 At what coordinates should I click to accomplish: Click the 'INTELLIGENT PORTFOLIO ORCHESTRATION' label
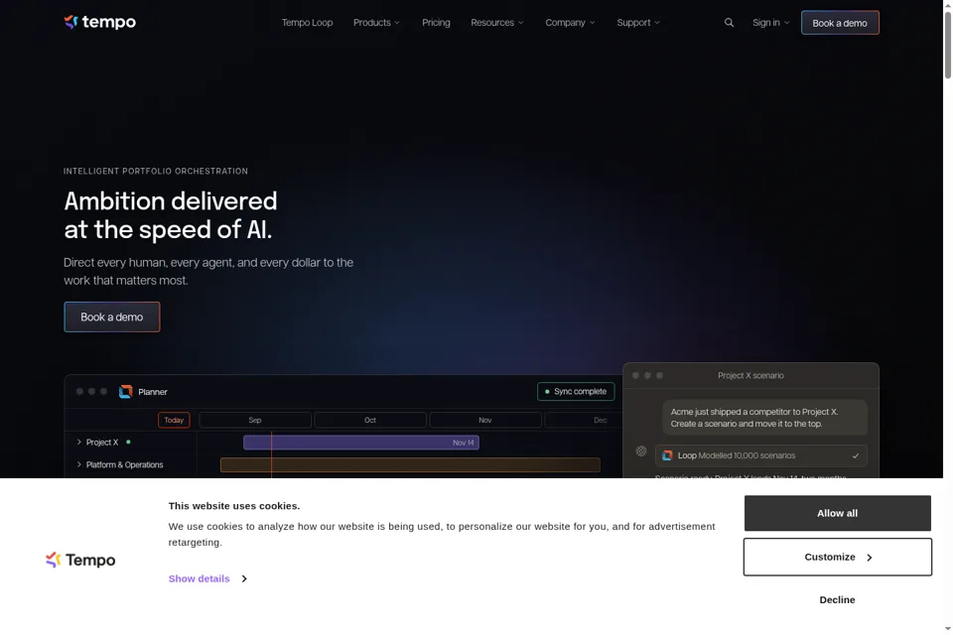click(156, 172)
